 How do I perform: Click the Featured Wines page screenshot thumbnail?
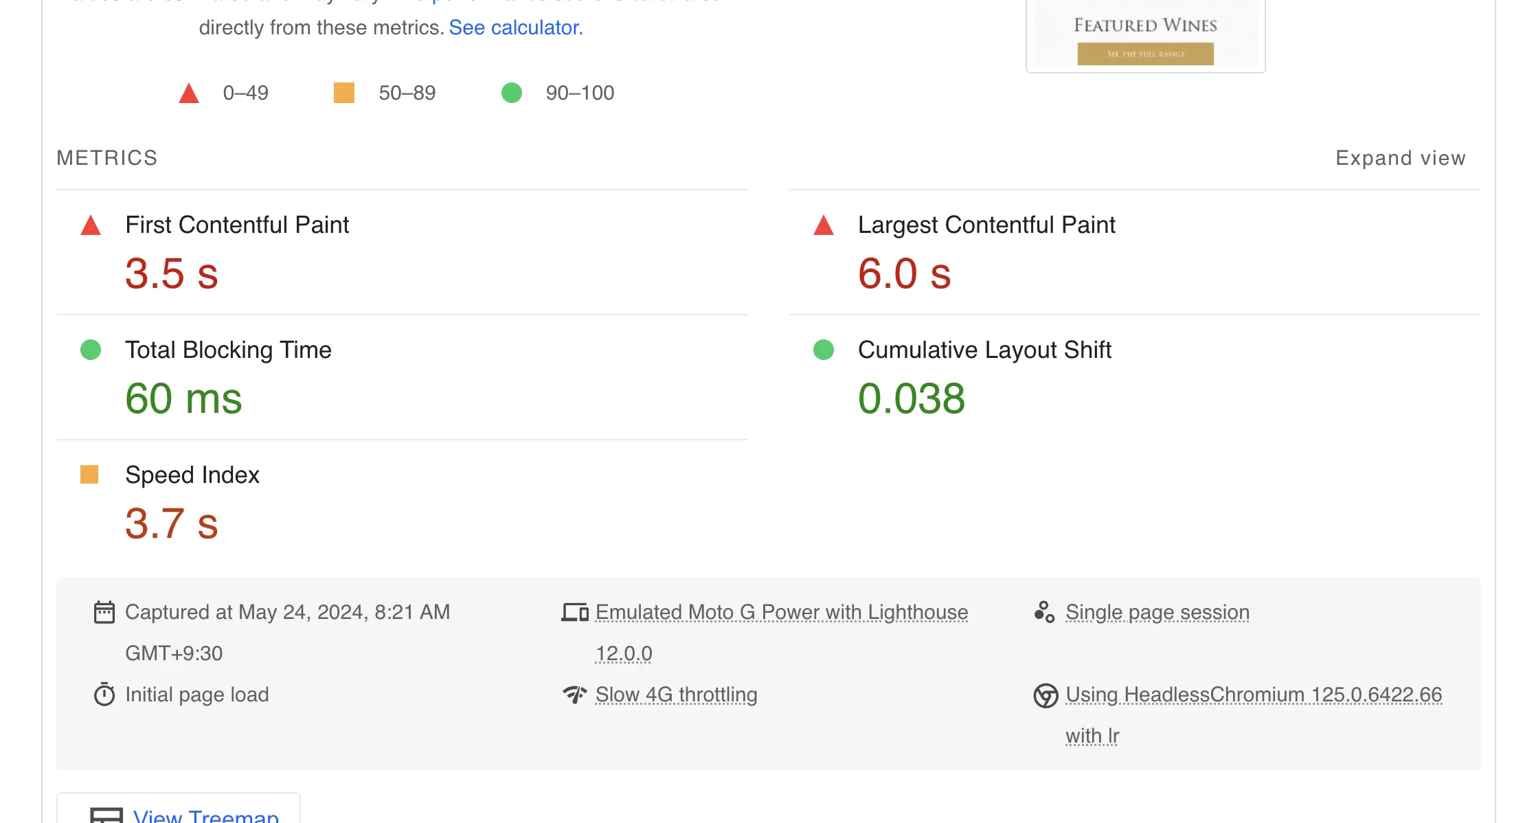[1145, 36]
